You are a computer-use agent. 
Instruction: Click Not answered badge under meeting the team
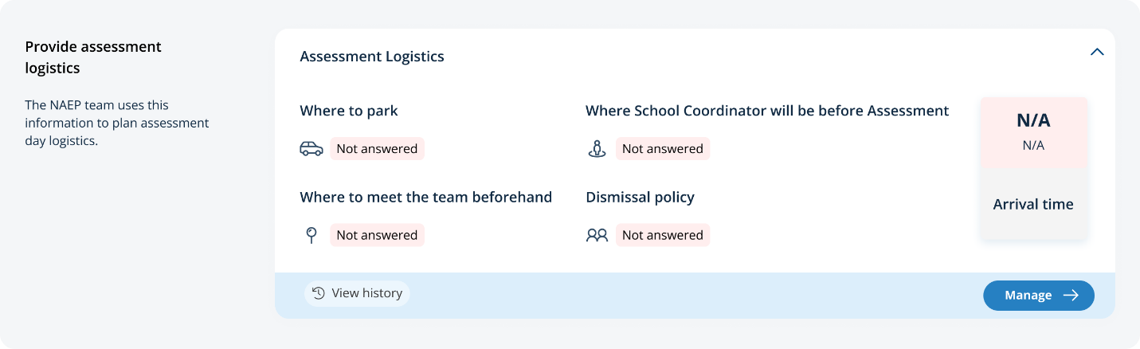pyautogui.click(x=377, y=235)
